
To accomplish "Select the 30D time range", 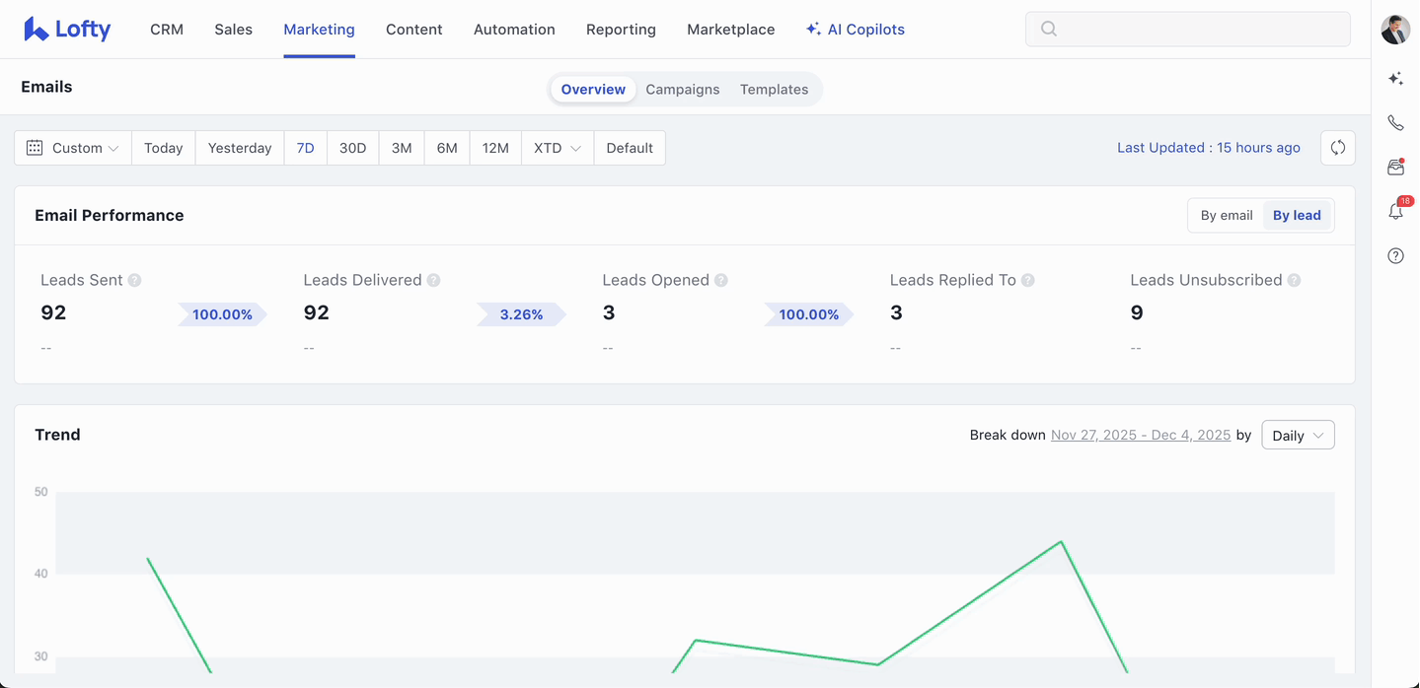I will [x=352, y=148].
